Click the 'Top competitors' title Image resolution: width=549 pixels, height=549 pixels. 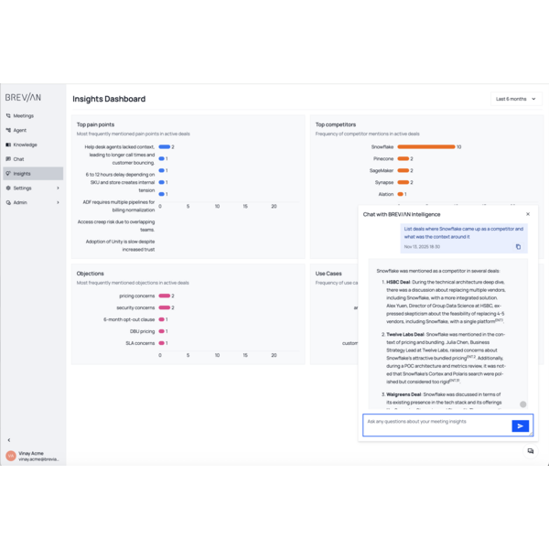point(336,124)
